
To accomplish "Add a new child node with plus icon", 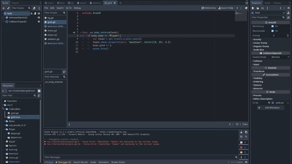I will point(4,8).
